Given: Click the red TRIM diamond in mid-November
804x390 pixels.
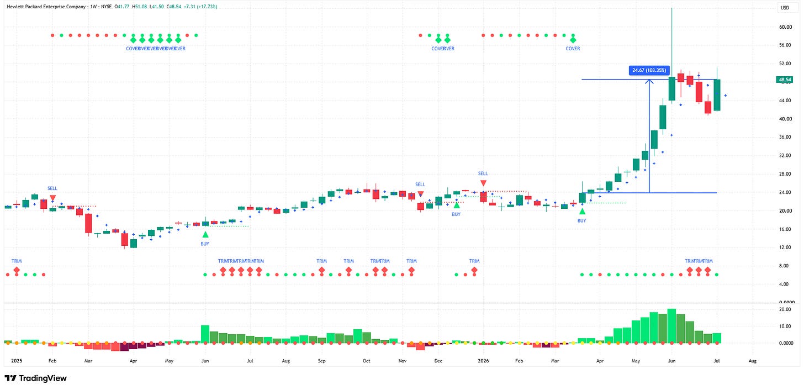Looking at the screenshot, I should (411, 270).
